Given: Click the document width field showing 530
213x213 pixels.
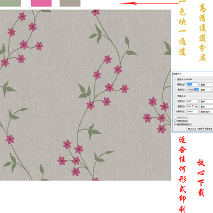Looking at the screenshot, I should tap(192, 101).
